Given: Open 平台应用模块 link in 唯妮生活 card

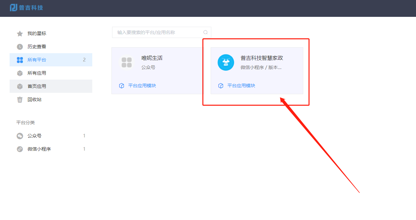Looking at the screenshot, I should click(142, 86).
